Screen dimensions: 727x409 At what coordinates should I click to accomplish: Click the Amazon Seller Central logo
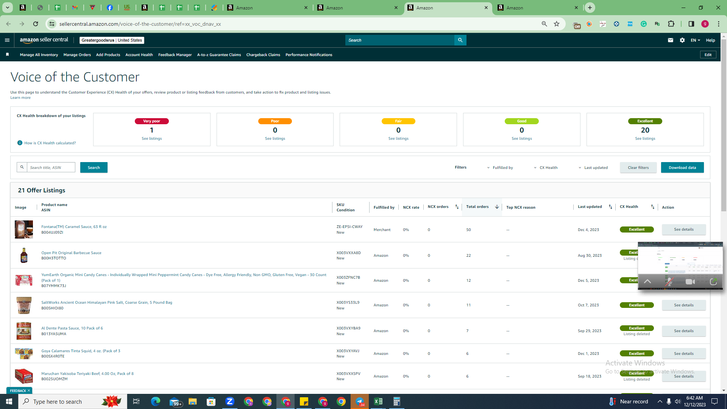tap(44, 40)
